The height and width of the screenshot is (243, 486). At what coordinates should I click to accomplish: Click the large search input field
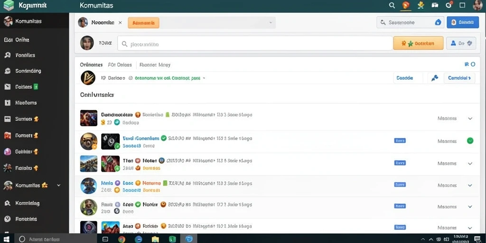(255, 43)
